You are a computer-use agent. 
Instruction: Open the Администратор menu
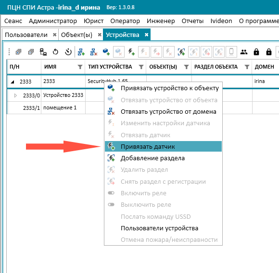53,21
